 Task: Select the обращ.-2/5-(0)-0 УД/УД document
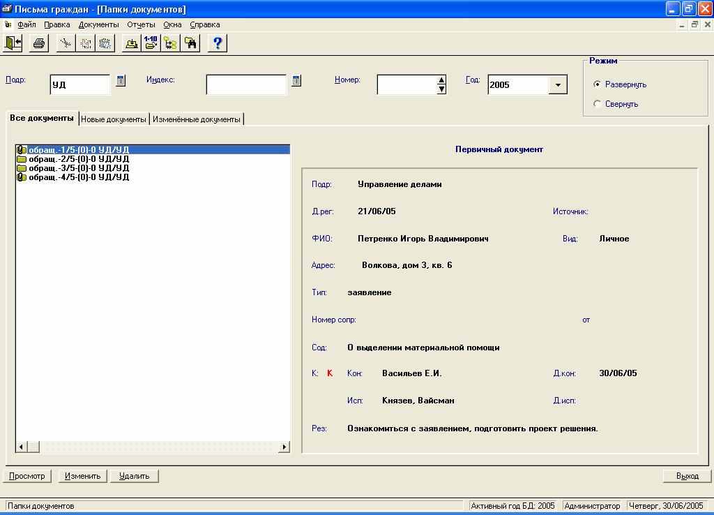(x=79, y=159)
